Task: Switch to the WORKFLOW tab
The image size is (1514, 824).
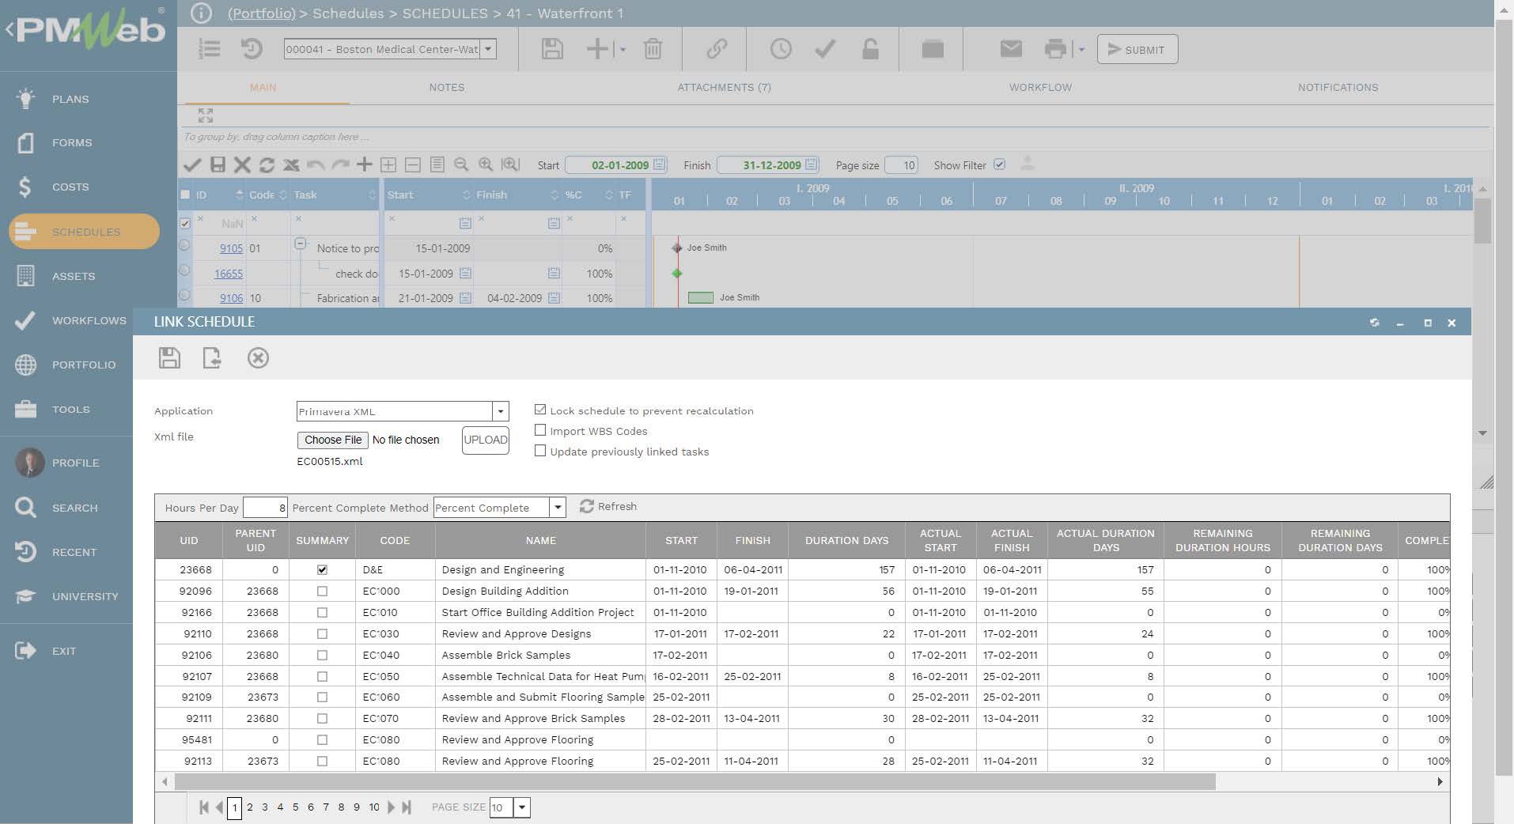Action: click(1040, 87)
